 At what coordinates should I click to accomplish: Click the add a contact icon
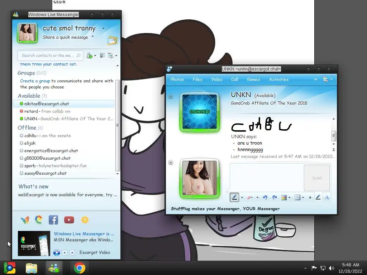tap(89, 56)
